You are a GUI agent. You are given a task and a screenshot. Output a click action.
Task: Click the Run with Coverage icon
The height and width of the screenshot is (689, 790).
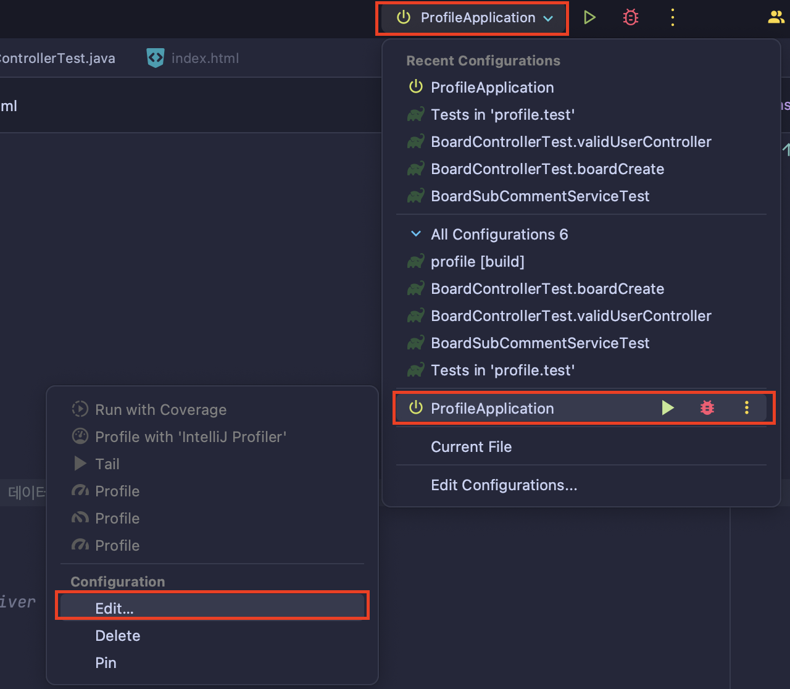[x=80, y=409]
